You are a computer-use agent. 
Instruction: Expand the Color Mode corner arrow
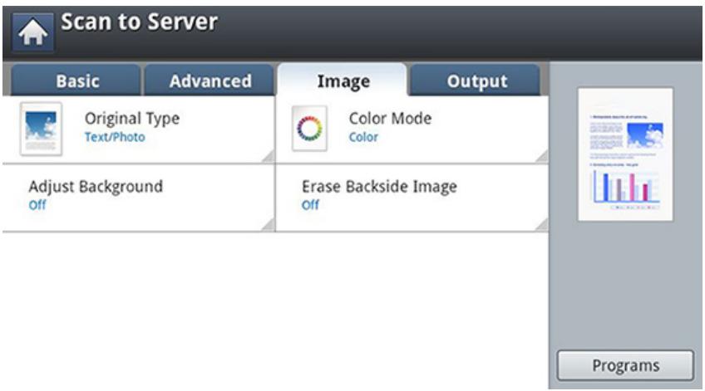[542, 157]
